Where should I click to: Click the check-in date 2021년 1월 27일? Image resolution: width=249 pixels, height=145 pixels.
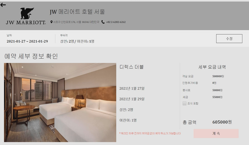[132, 88]
